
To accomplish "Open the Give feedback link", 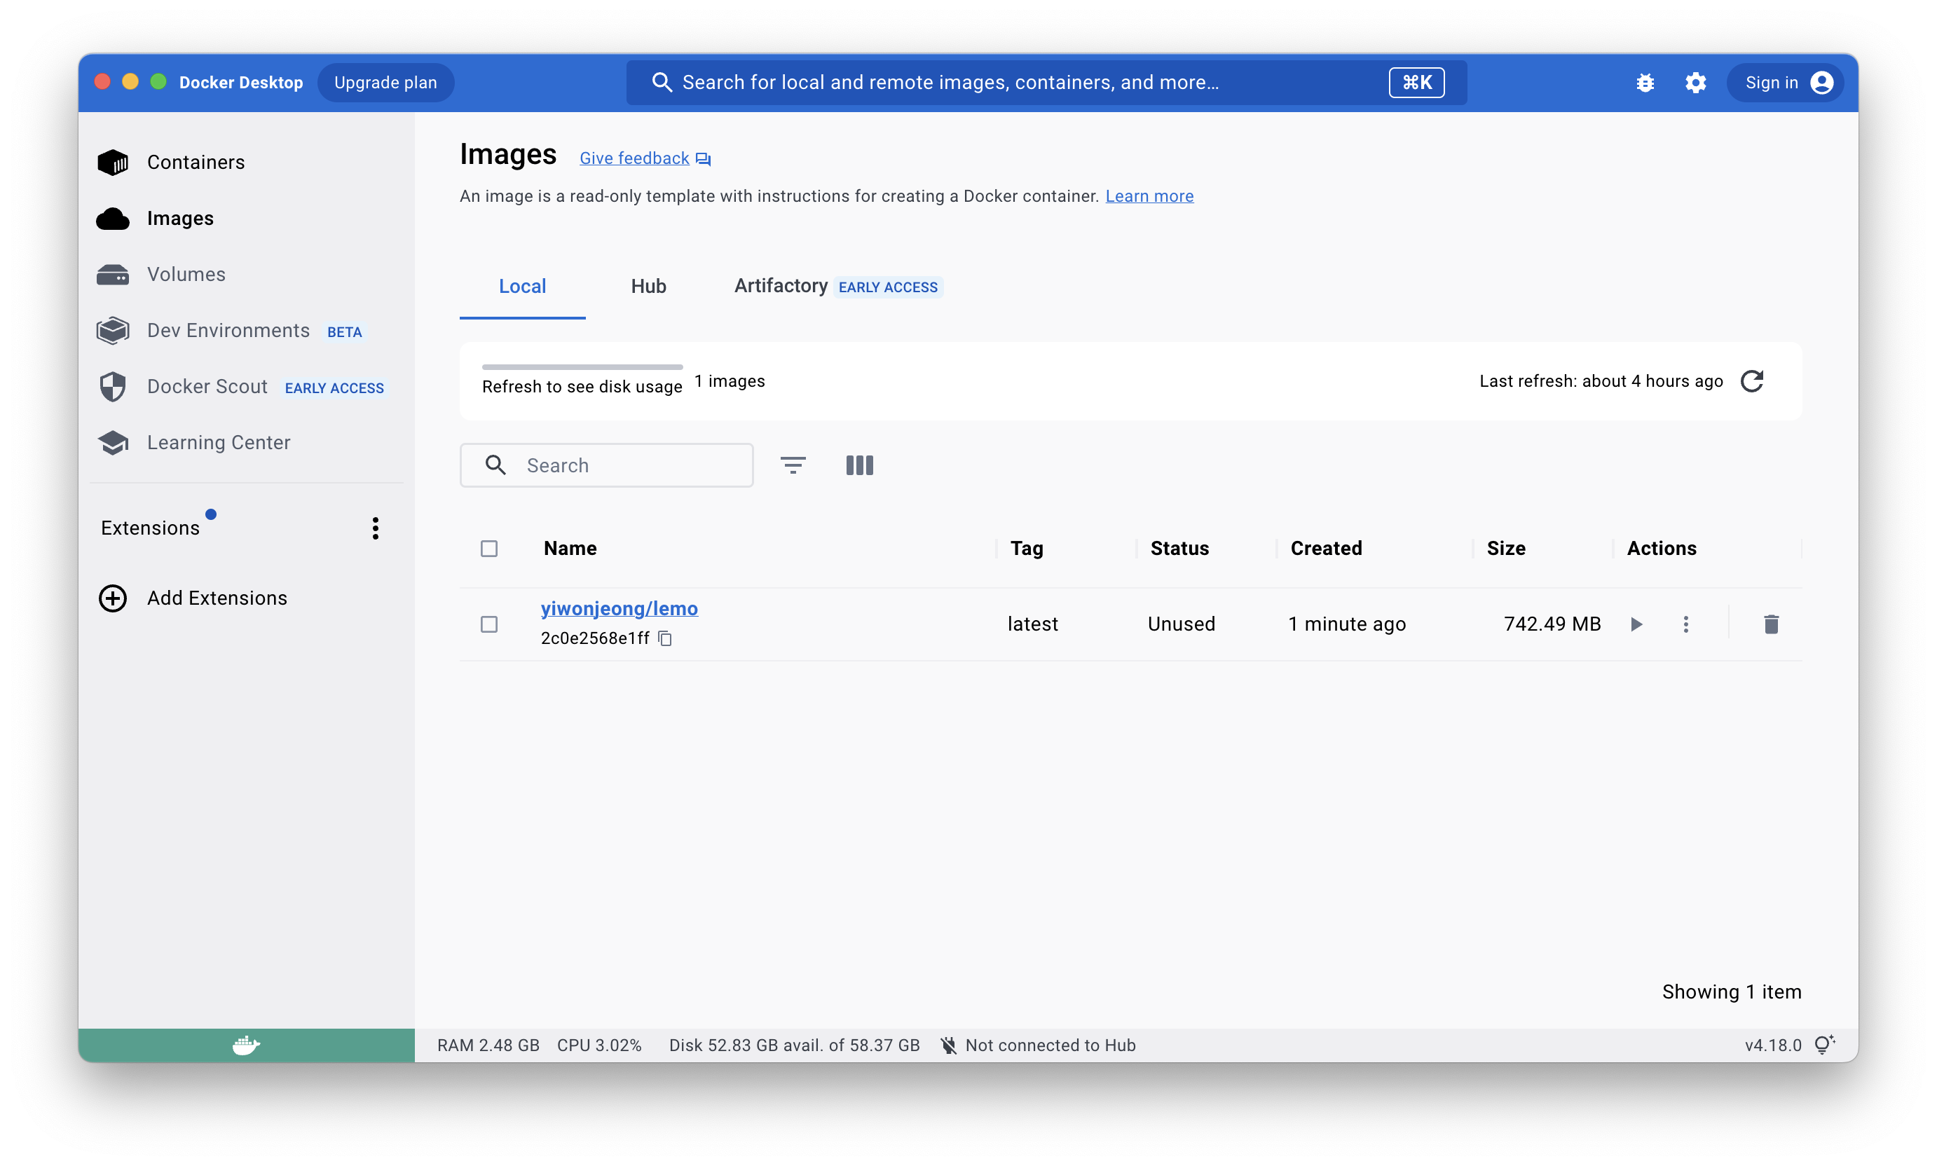I will click(x=634, y=158).
